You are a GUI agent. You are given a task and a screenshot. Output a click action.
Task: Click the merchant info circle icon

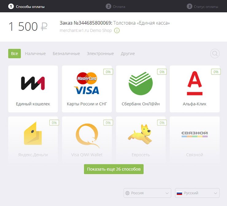point(117,31)
